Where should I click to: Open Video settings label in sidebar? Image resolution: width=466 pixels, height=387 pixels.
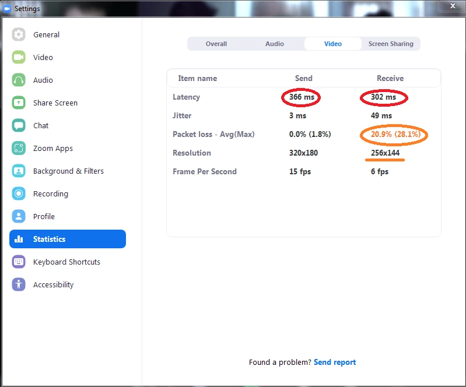pyautogui.click(x=43, y=57)
